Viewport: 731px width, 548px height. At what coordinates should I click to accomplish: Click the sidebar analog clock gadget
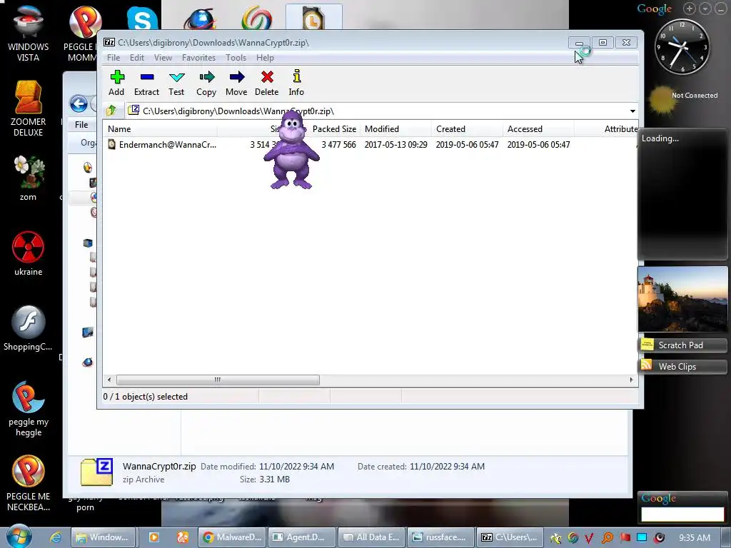point(682,46)
